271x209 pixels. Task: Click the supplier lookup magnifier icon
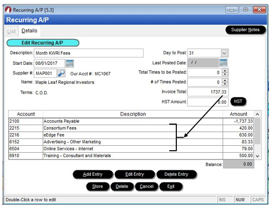click(x=61, y=73)
